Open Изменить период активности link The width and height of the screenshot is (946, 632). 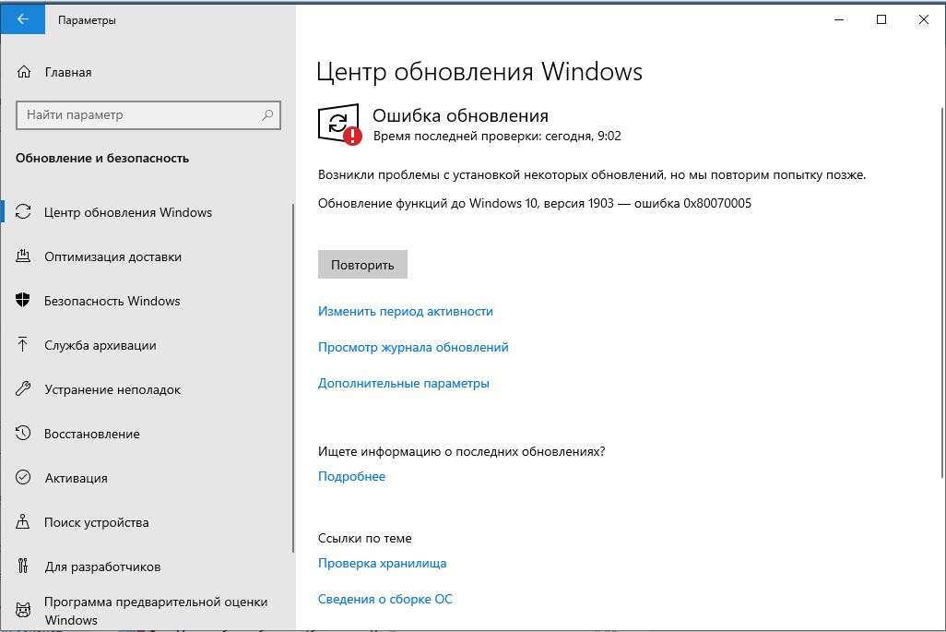coord(406,312)
